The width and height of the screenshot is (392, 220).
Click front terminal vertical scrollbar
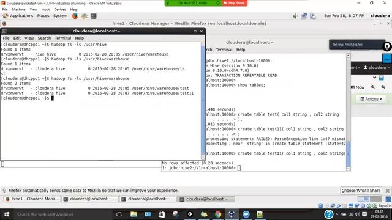(x=203, y=101)
